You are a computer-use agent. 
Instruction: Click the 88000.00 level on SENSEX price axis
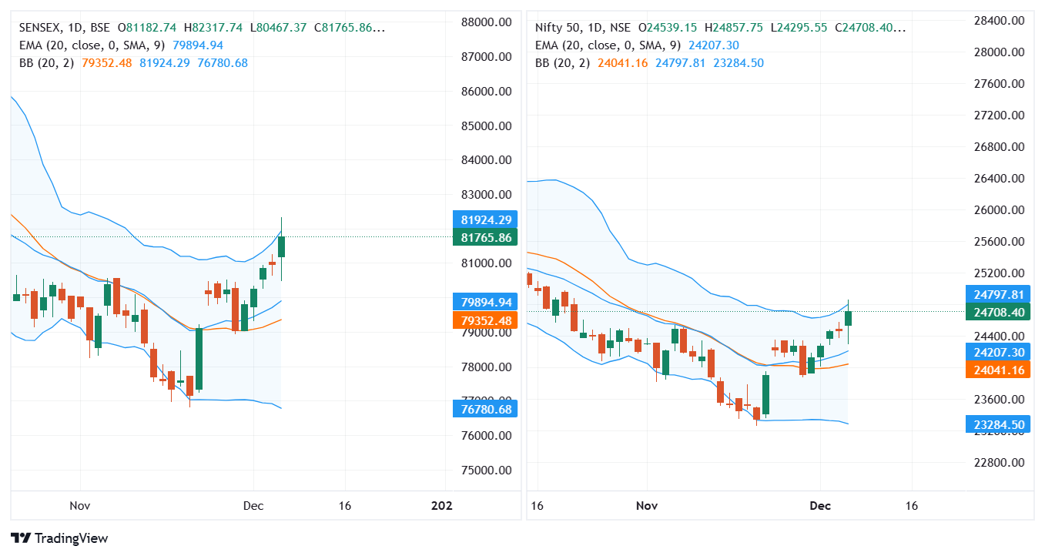coord(485,22)
